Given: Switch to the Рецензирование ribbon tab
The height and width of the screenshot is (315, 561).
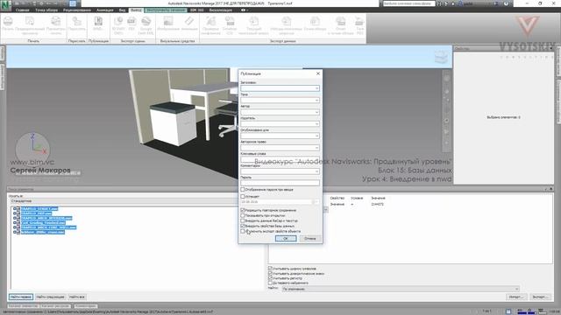Looking at the screenshot, I should 77,10.
